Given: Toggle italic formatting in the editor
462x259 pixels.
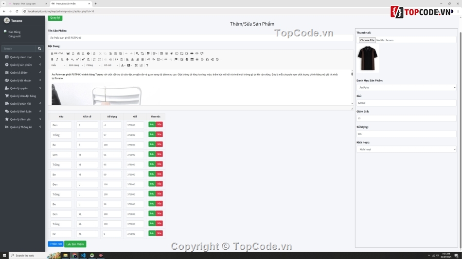Looking at the screenshot, I should pyautogui.click(x=57, y=59).
